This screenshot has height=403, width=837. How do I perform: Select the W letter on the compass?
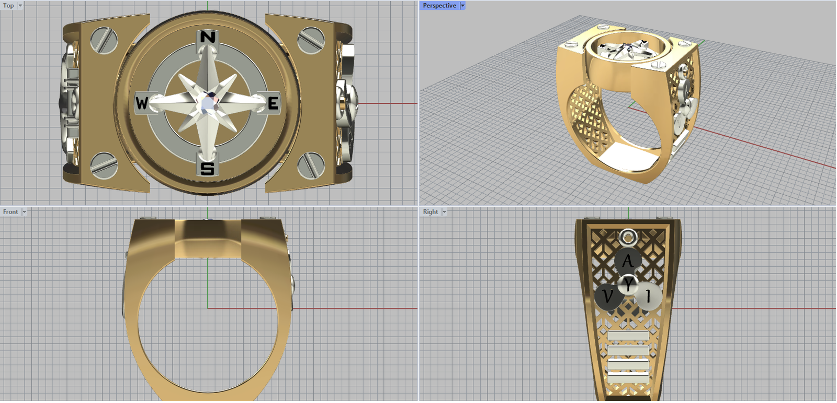click(x=142, y=103)
